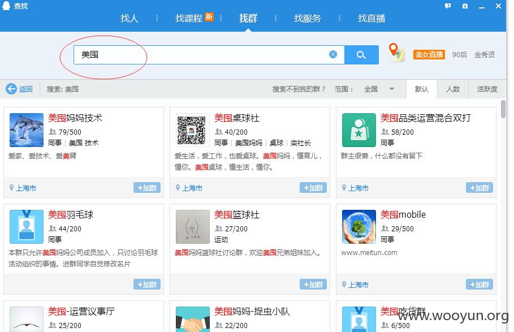Viewport: 514px width, 332px height.
Task: Open group title 美囤篮球社
Action: [237, 215]
